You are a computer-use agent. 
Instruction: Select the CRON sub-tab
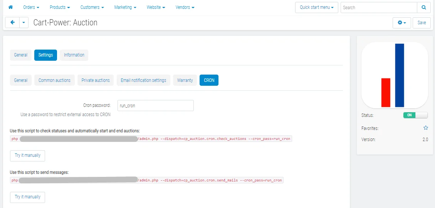pyautogui.click(x=209, y=80)
